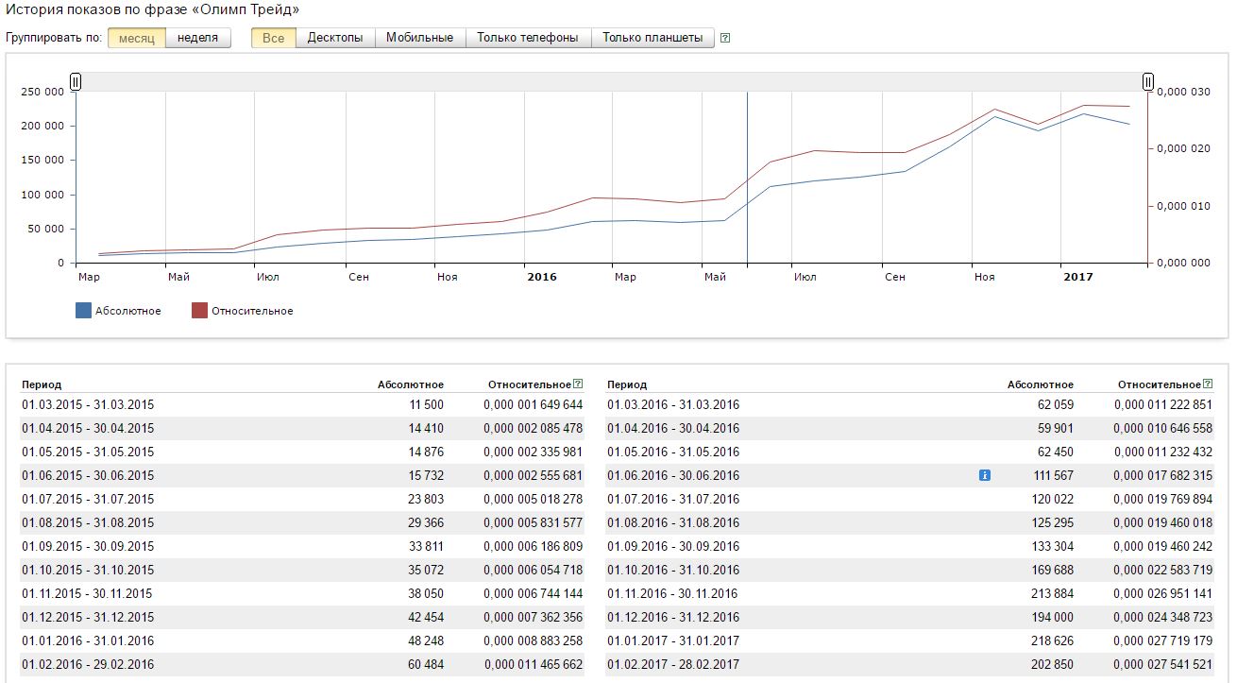Click the right table Период header
The width and height of the screenshot is (1237, 683).
627,384
